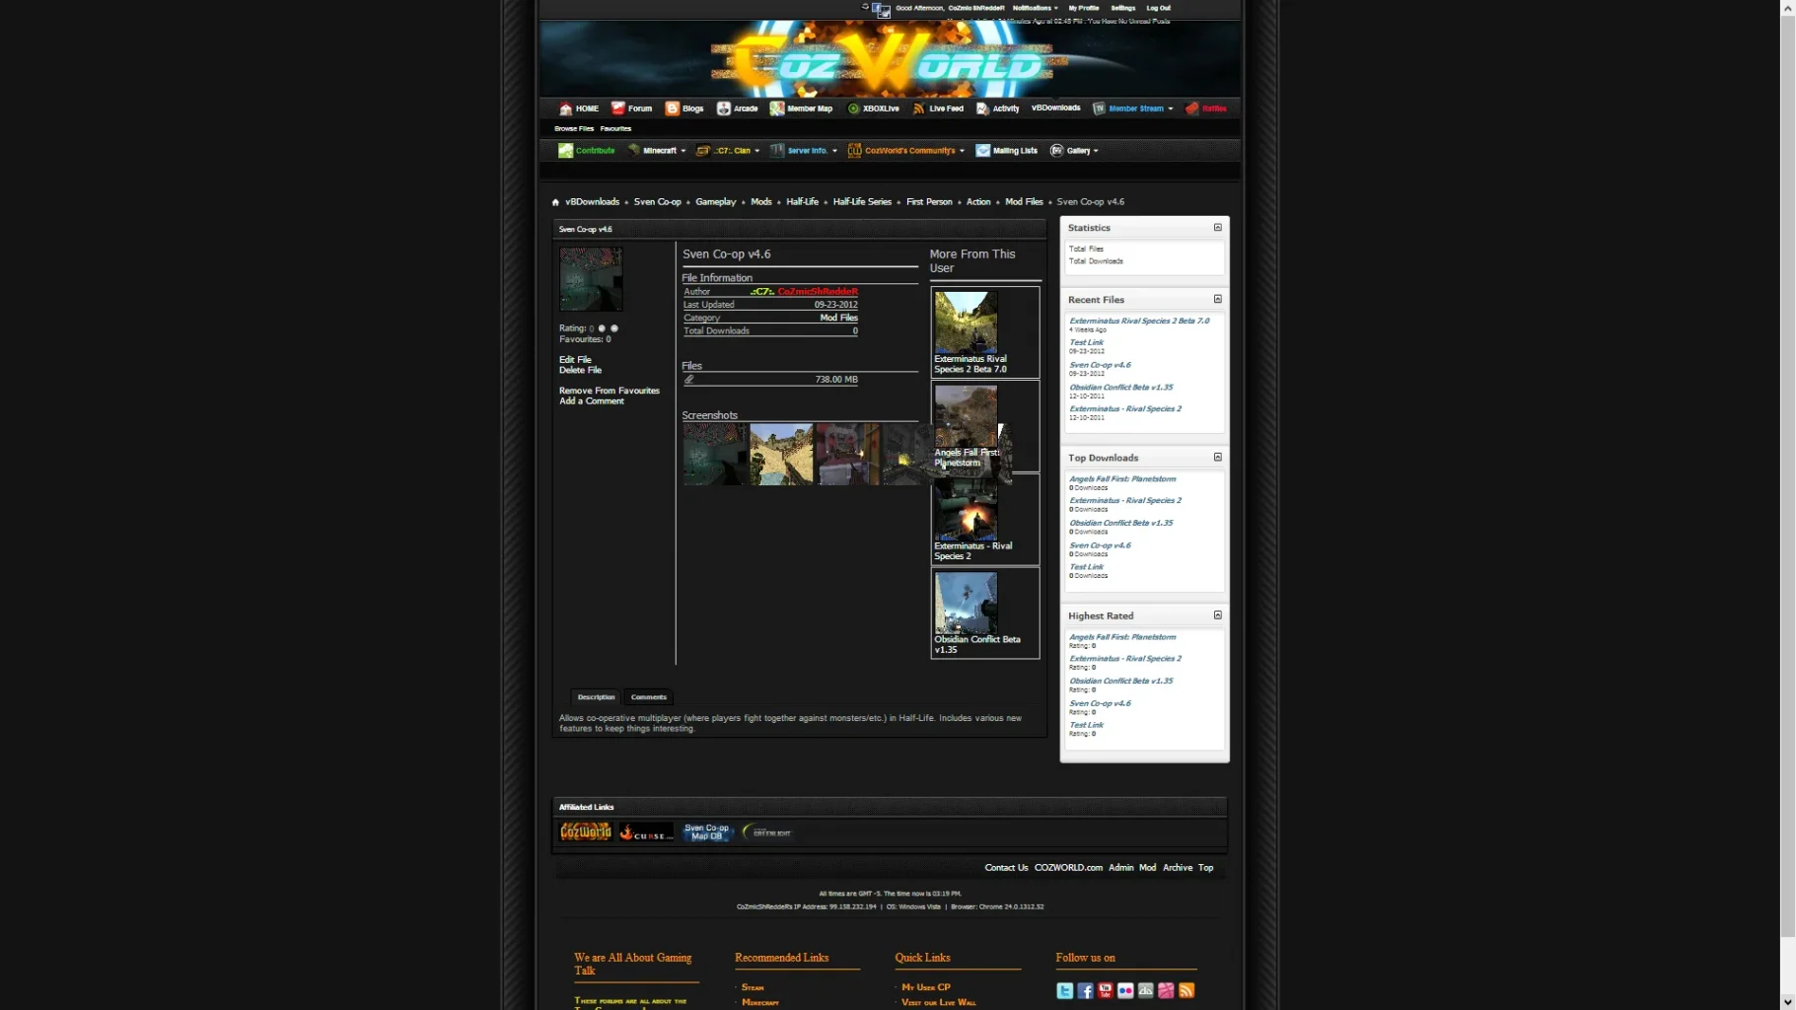Open the desert screenshot thumbnail

pyautogui.click(x=781, y=455)
